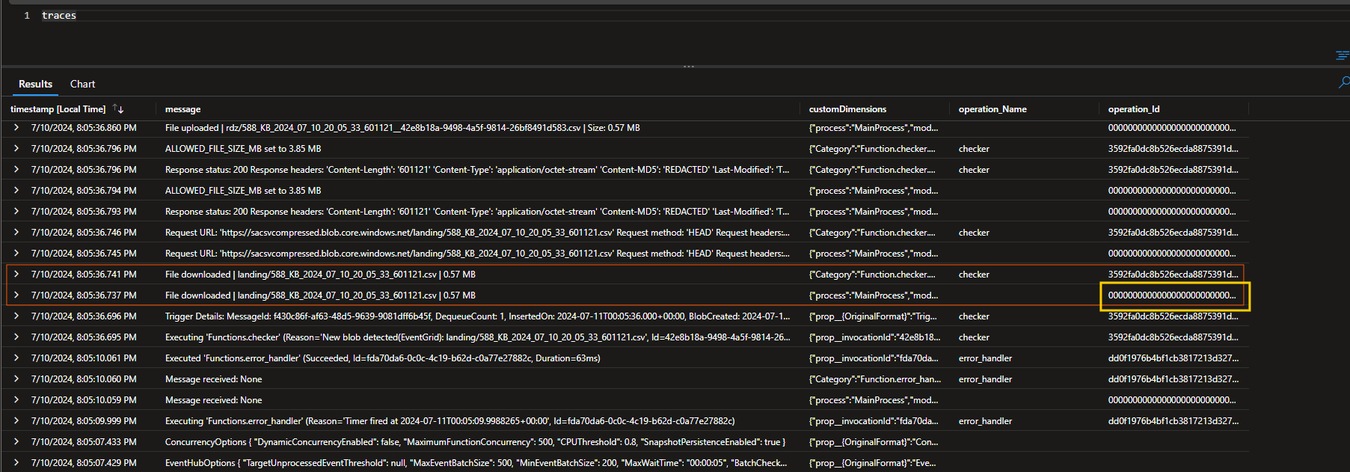
Task: Click the "Executing 'Functions.checker'" message cell
Action: tap(477, 337)
